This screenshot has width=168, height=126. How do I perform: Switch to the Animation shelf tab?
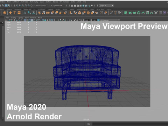18,9
